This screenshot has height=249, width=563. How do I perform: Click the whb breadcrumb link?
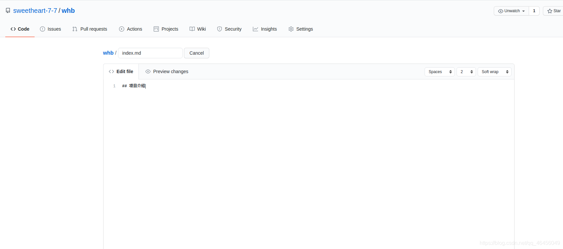tap(108, 53)
